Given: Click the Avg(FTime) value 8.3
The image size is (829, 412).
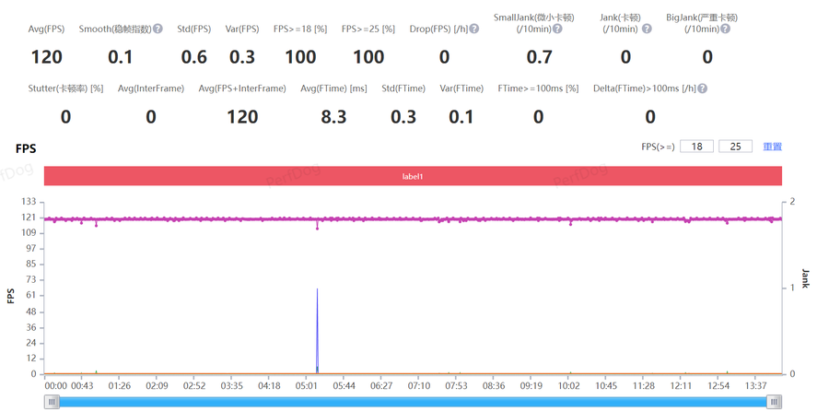Looking at the screenshot, I should 333,117.
